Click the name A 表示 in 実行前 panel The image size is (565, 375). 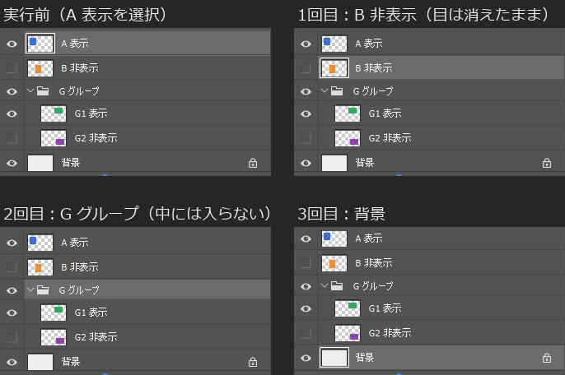(75, 44)
